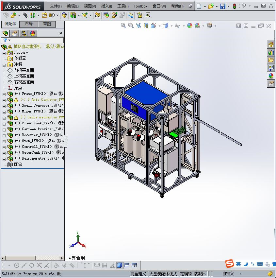Expand the History tree node
The image size is (276, 278).
tap(4, 53)
